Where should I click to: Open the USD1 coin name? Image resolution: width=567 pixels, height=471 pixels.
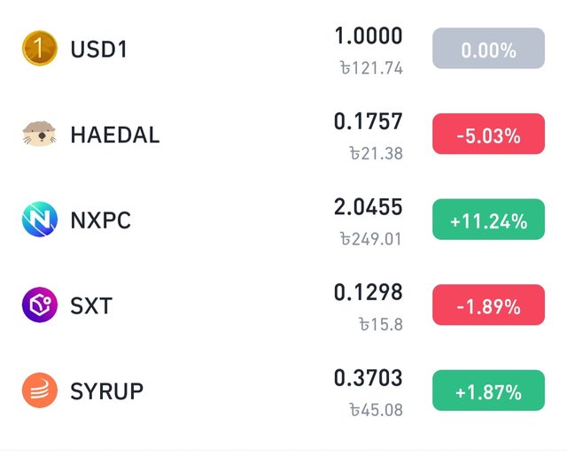tap(98, 50)
